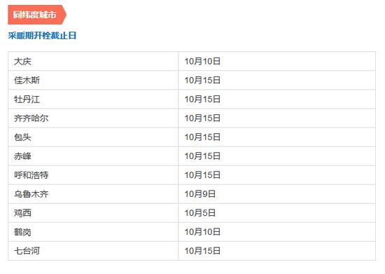Select the 呼和浩特 city cell
The image size is (385, 274).
[x=93, y=175]
